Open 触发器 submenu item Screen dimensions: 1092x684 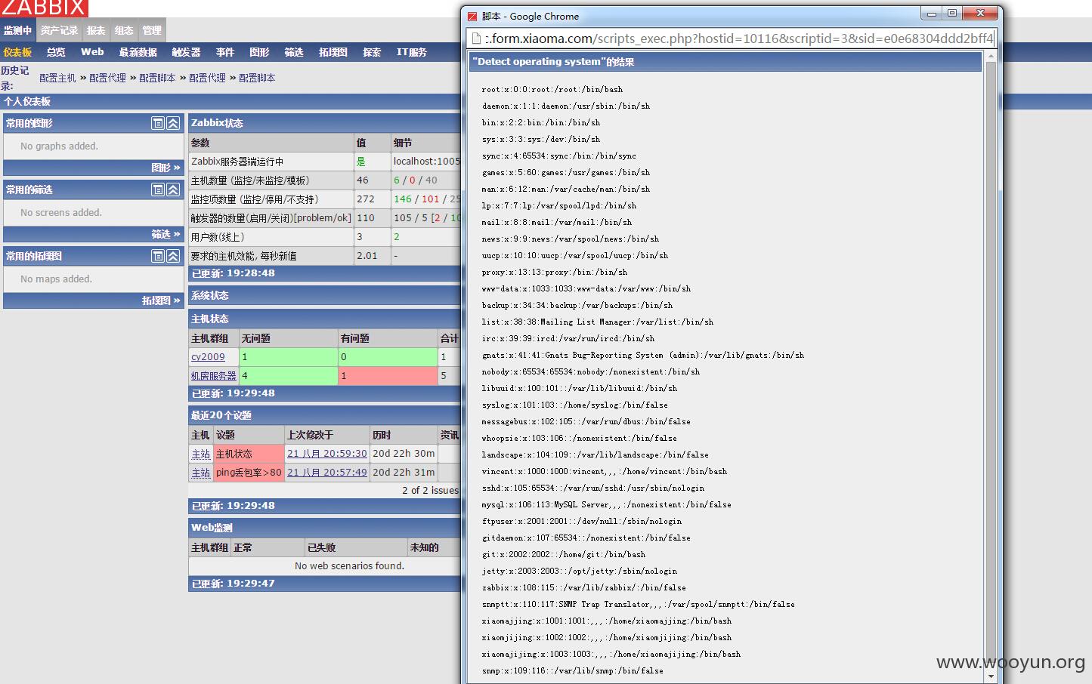[186, 52]
